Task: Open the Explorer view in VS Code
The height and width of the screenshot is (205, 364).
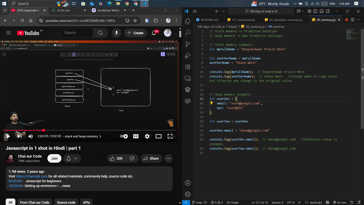Action: 187,21
